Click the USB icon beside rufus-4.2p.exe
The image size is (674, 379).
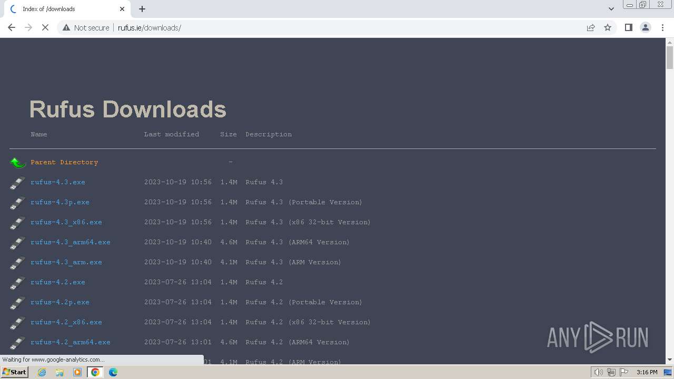point(17,303)
